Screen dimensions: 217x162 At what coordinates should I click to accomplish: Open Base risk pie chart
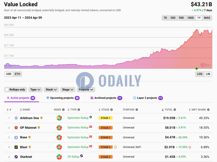coord(59,137)
